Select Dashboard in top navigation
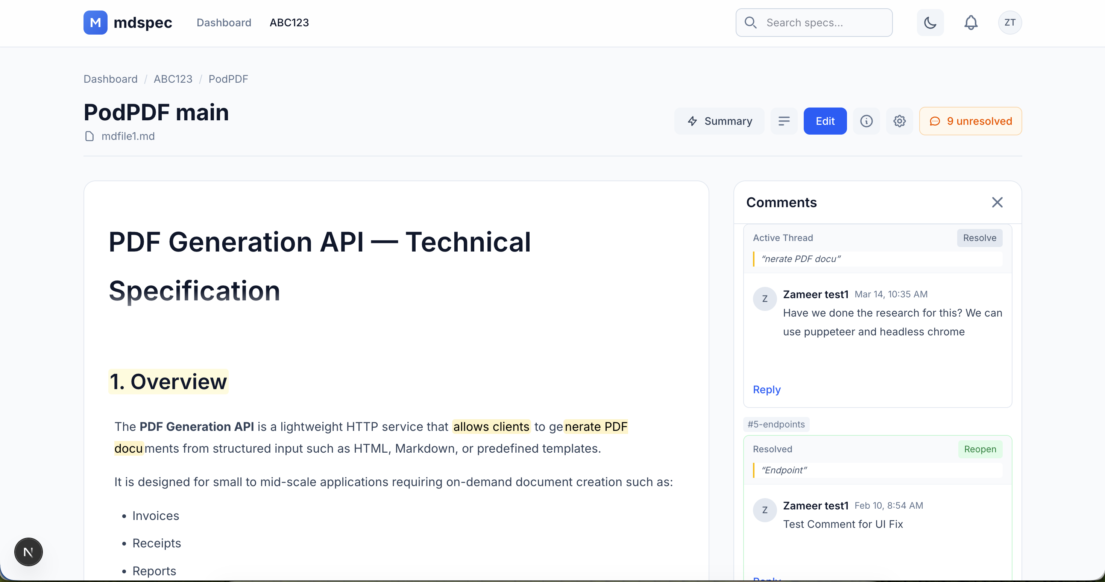The image size is (1105, 582). (x=223, y=22)
